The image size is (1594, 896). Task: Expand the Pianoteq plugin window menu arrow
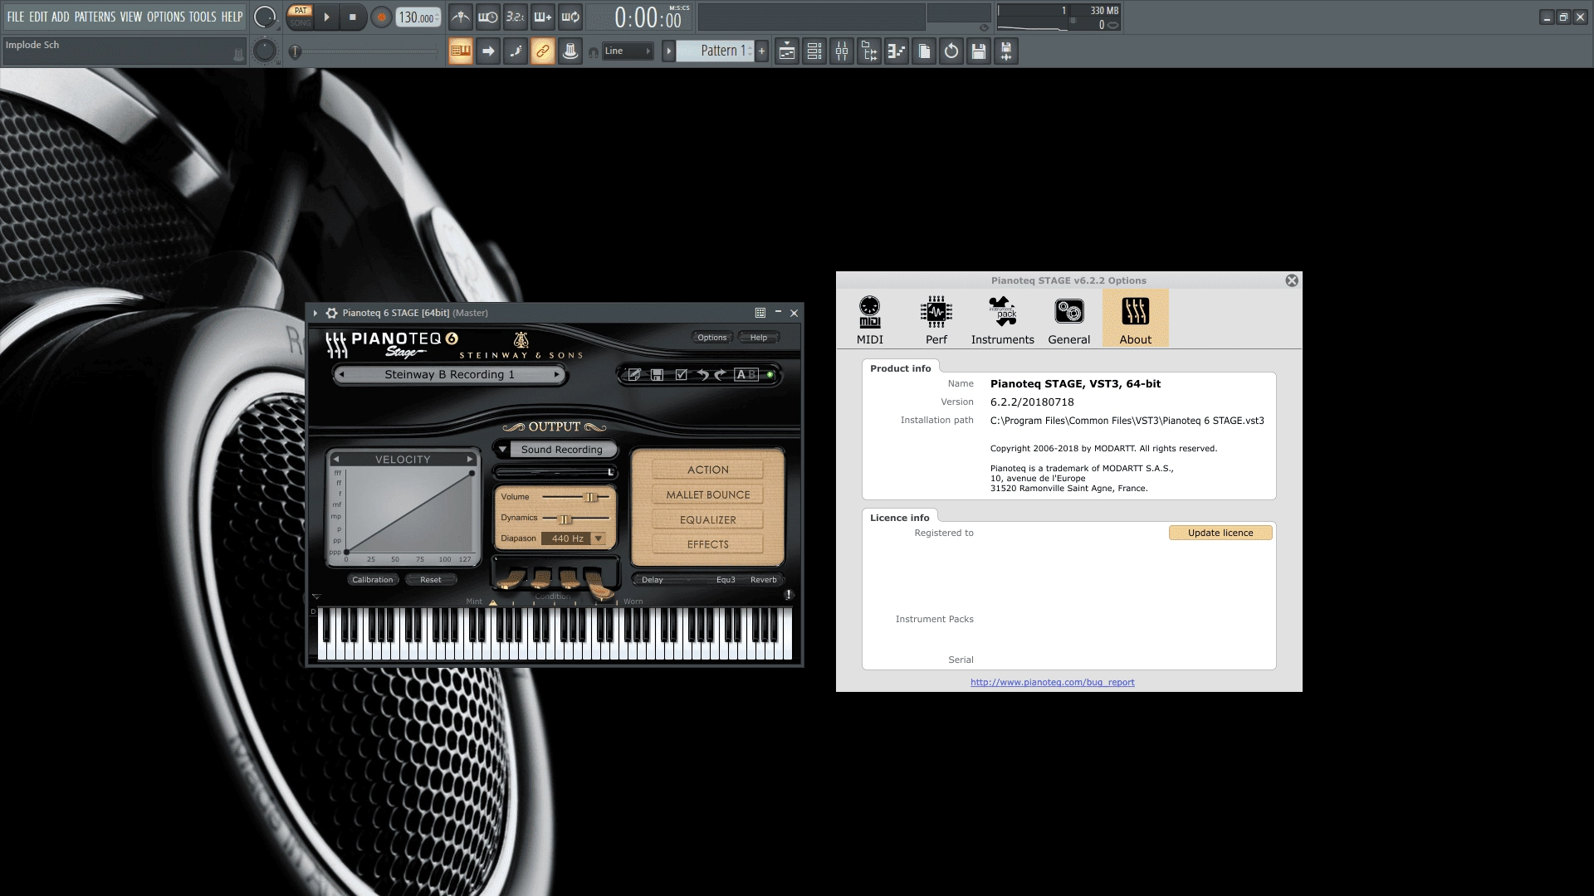(315, 313)
